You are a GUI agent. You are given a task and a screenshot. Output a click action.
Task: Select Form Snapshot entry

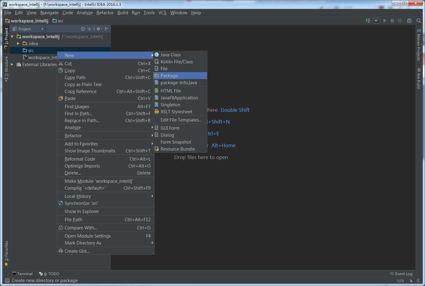[x=180, y=142]
